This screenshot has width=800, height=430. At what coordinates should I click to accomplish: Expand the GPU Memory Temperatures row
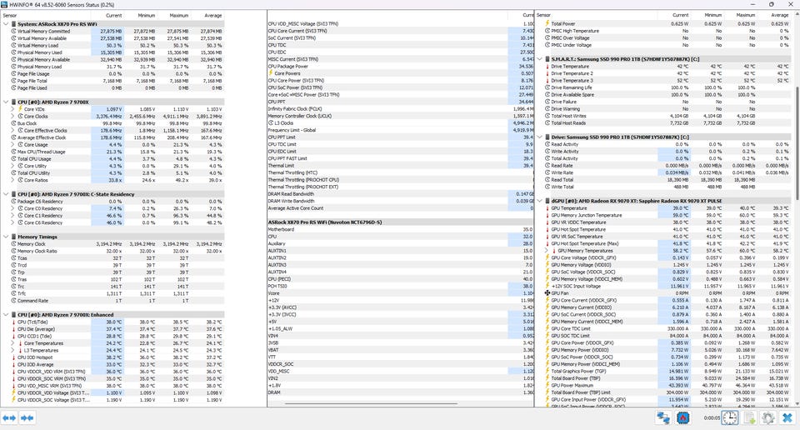coord(547,251)
